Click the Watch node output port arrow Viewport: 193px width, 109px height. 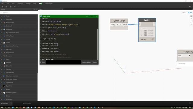point(154,24)
